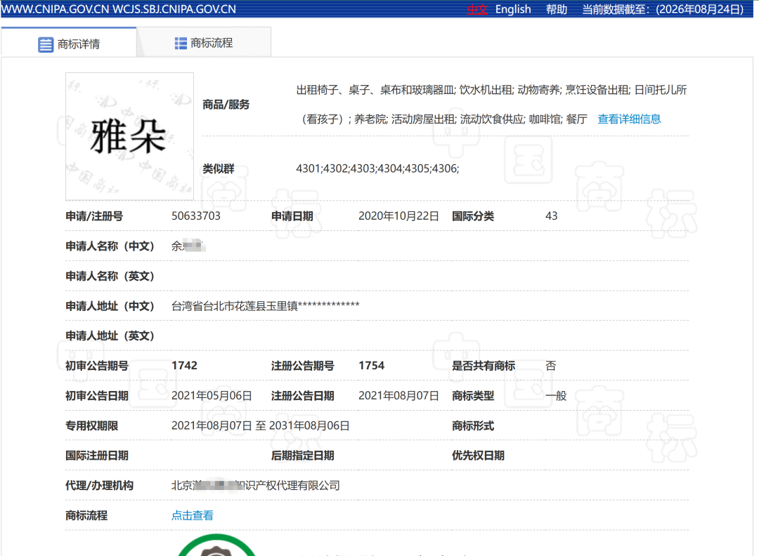Open the 商标流程 tab

click(204, 43)
